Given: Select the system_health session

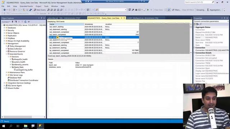Looking at the screenshot, I should [19, 62].
